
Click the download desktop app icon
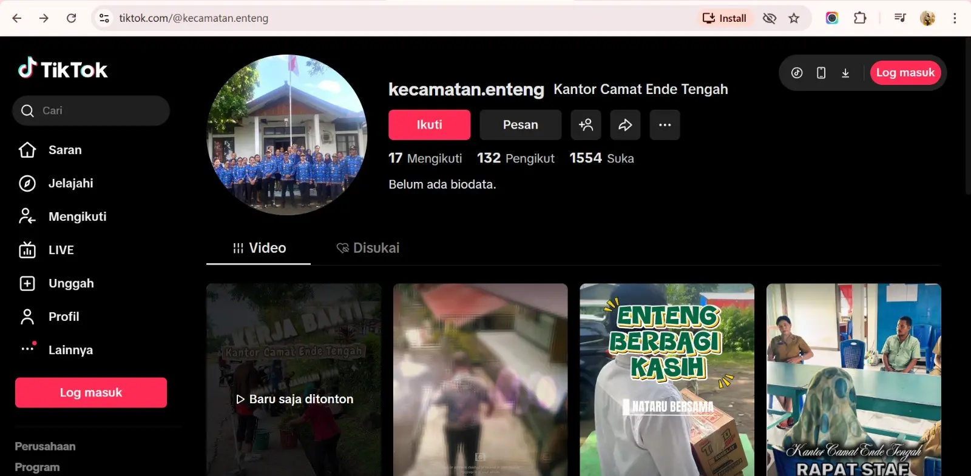coord(845,73)
